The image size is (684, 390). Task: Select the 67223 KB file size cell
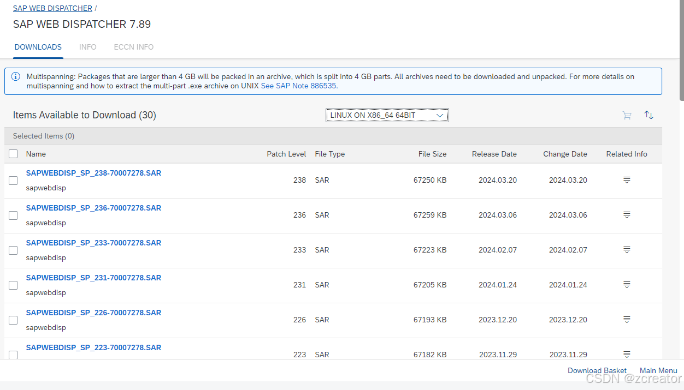[x=430, y=250]
